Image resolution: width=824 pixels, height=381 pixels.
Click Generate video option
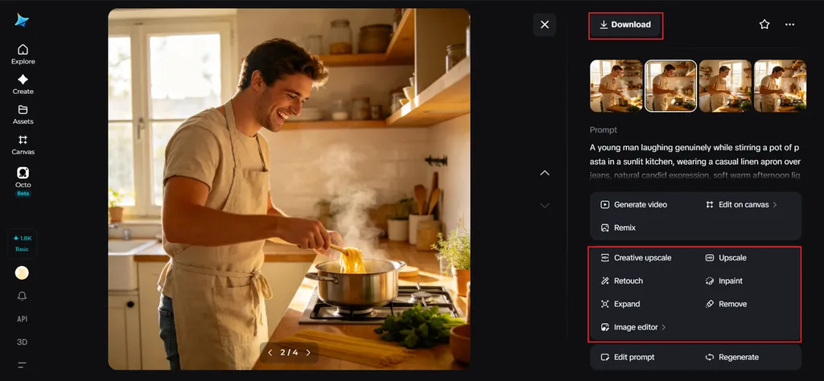coord(634,205)
